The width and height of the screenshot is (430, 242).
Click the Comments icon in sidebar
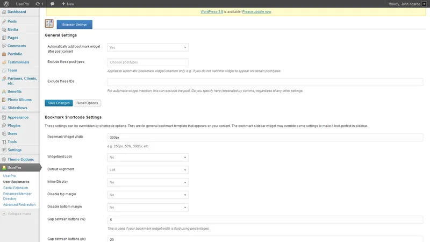4,46
